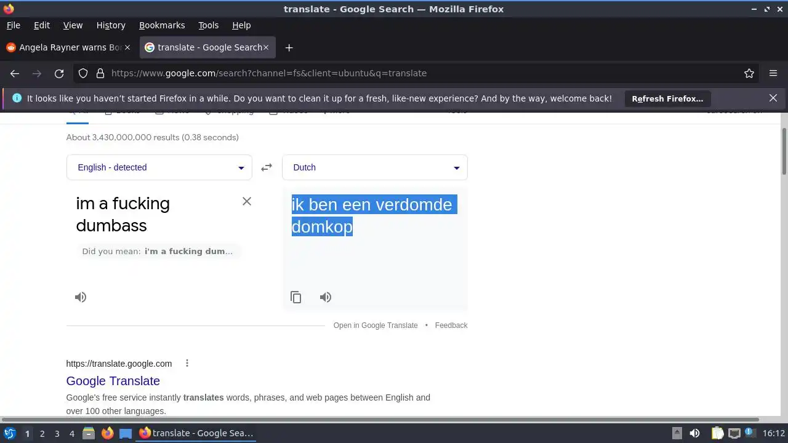
Task: Go forward one page
Action: (x=37, y=73)
